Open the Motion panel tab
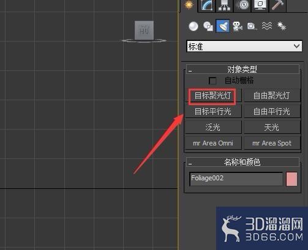 pyautogui.click(x=242, y=6)
